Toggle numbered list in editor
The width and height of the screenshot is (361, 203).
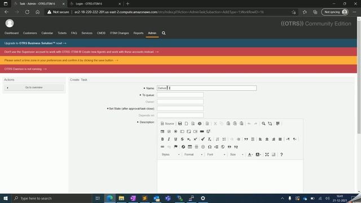coord(217,139)
